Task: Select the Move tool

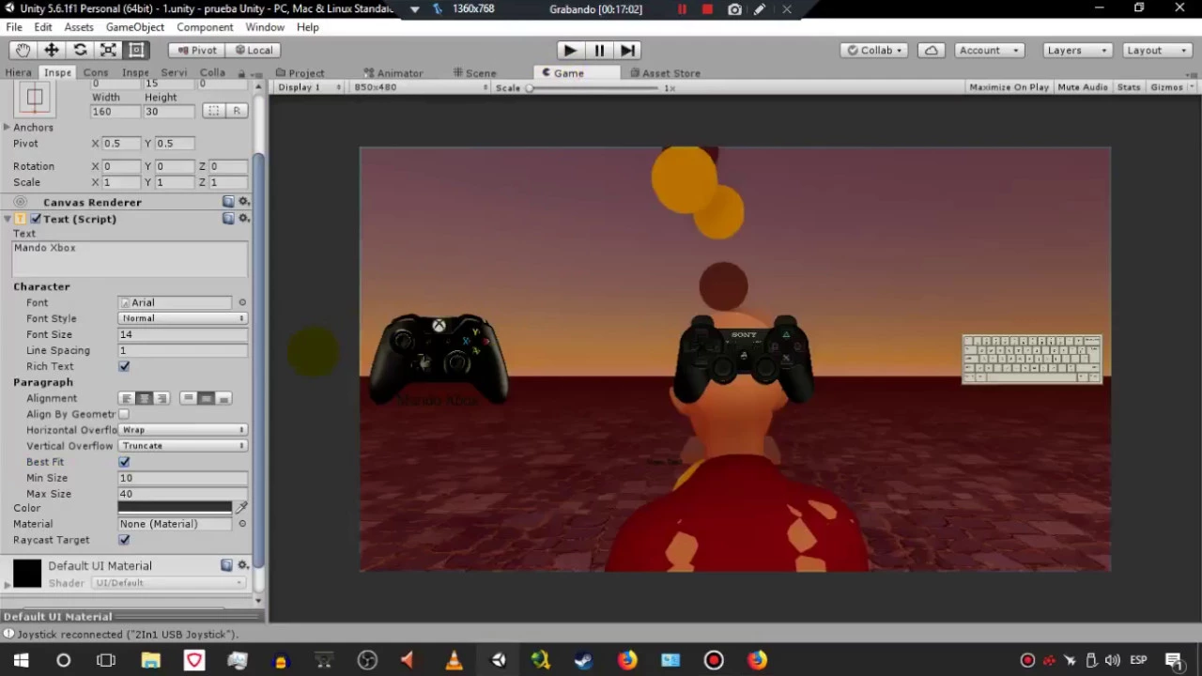Action: [52, 51]
